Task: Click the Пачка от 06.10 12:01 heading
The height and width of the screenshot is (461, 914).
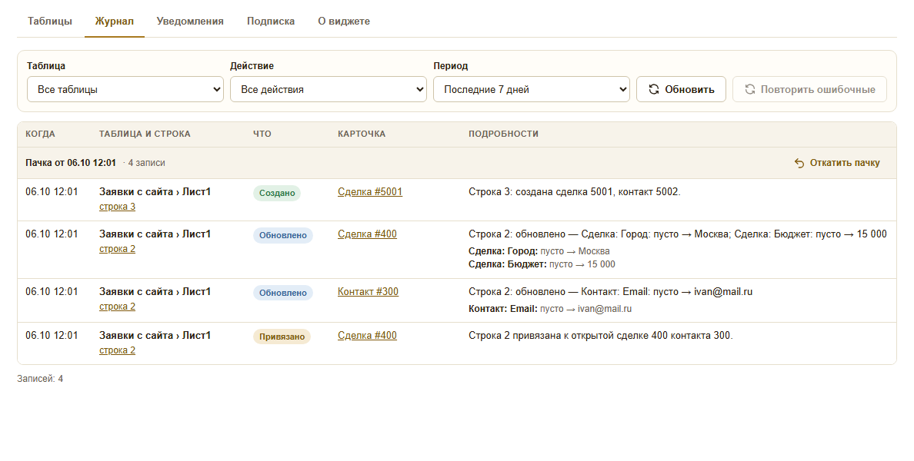Action: tap(71, 163)
